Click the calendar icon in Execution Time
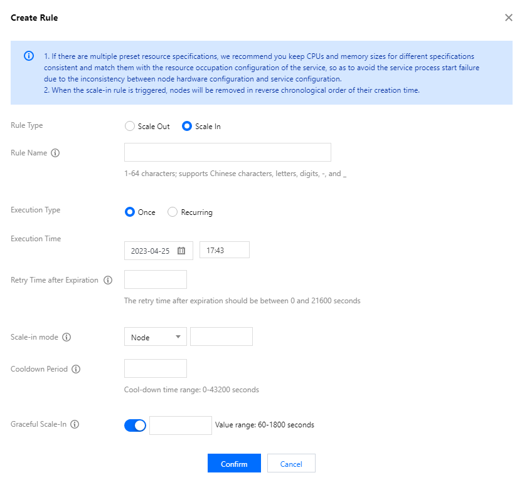The width and height of the screenshot is (522, 485). point(181,250)
